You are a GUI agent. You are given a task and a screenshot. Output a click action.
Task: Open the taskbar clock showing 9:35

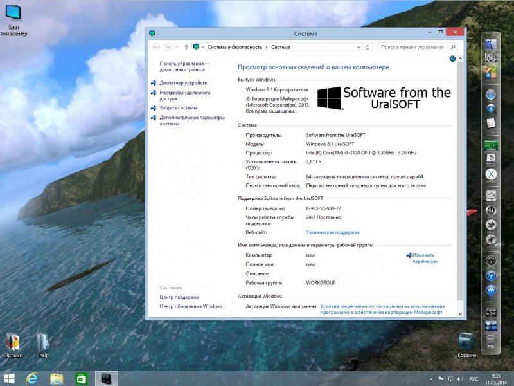coord(496,379)
